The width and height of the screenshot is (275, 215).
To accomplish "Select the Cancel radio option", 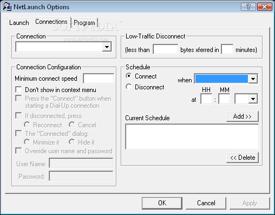I will (x=71, y=125).
